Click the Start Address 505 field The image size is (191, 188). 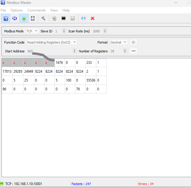click(50, 51)
